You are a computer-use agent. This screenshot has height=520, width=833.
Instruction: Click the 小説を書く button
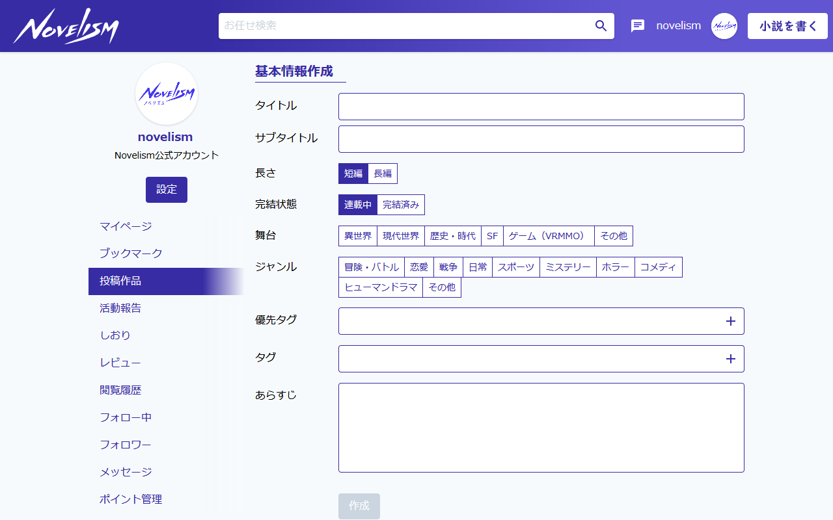pos(787,26)
